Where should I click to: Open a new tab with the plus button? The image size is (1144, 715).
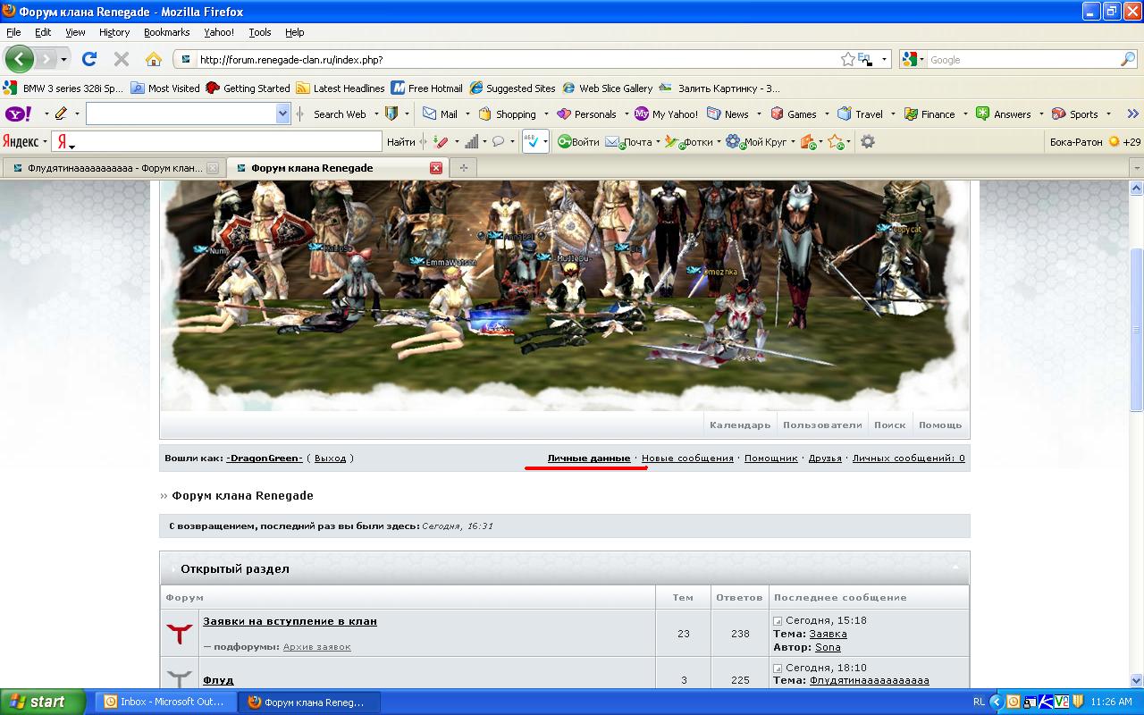pos(463,168)
